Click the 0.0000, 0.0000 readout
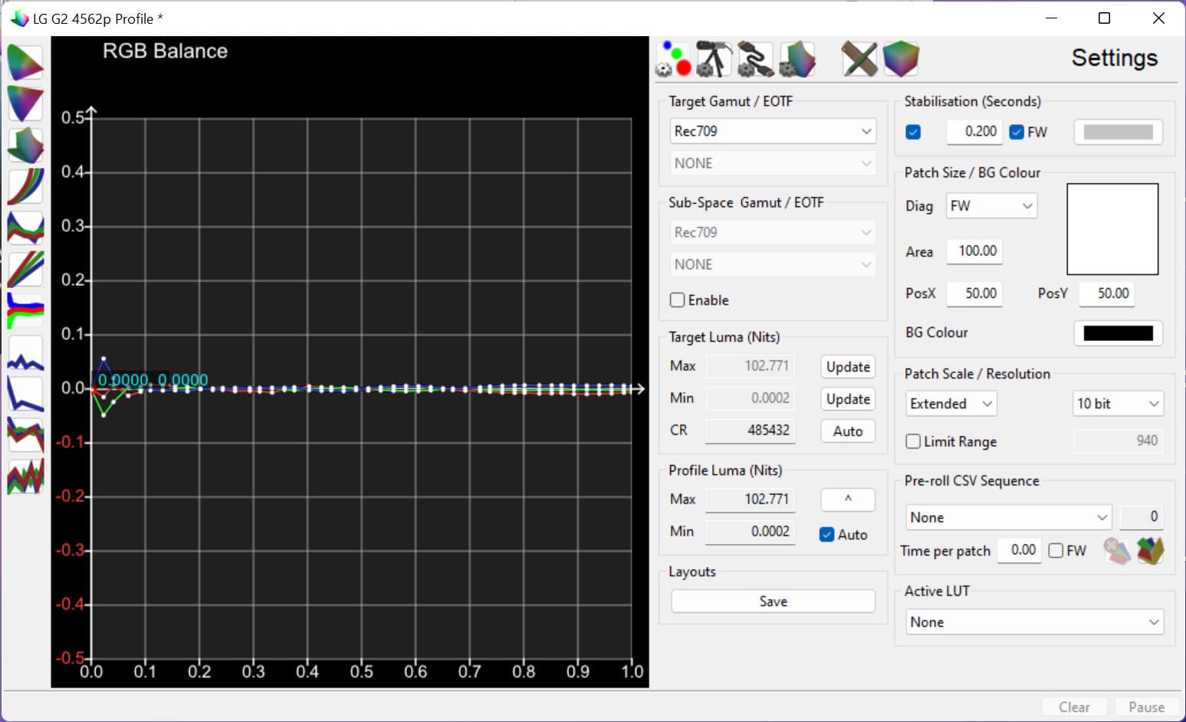 [x=153, y=380]
